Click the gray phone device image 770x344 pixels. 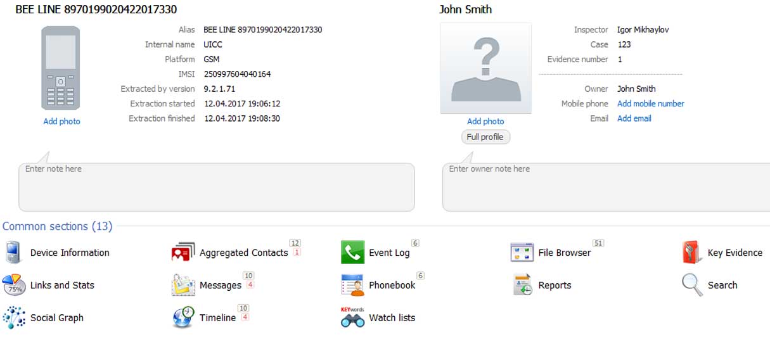[60, 69]
